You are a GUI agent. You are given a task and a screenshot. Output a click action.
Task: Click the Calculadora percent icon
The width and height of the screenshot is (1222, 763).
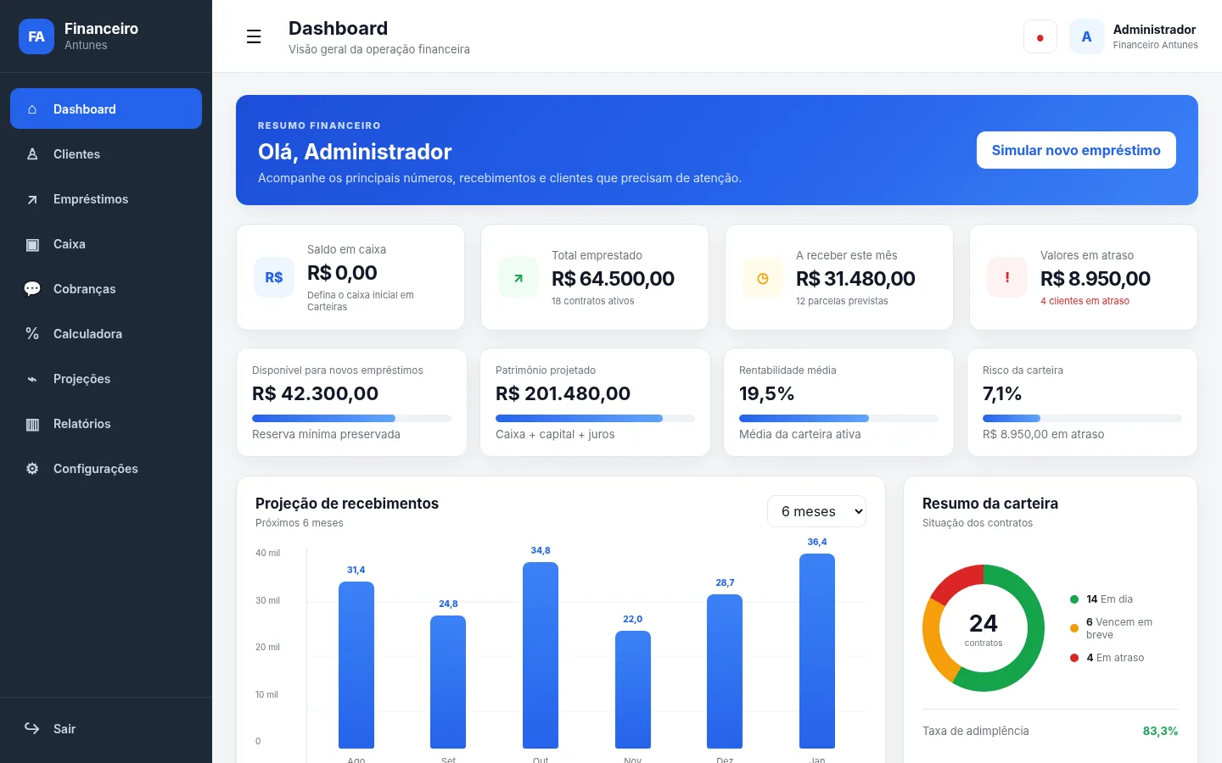coord(32,333)
